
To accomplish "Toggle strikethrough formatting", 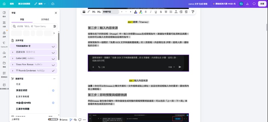I will [161, 12].
